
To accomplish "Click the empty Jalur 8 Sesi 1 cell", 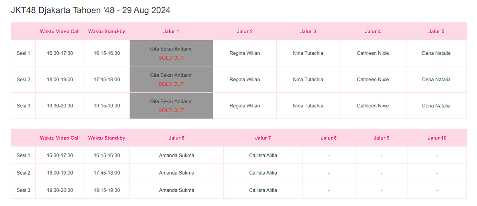I will point(329,155).
